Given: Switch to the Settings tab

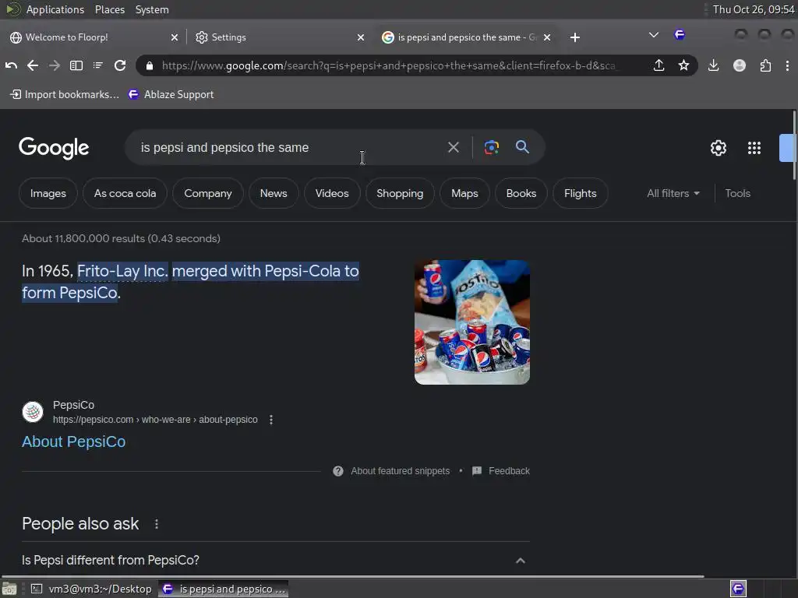Looking at the screenshot, I should tap(279, 37).
